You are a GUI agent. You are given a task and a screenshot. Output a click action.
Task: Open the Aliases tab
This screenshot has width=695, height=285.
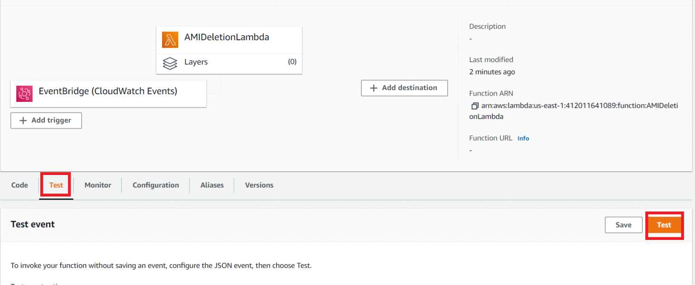(211, 185)
